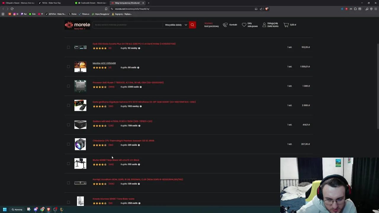Click the 1 059,01 zł monitor price
The image size is (379, 213).
pos(305,67)
